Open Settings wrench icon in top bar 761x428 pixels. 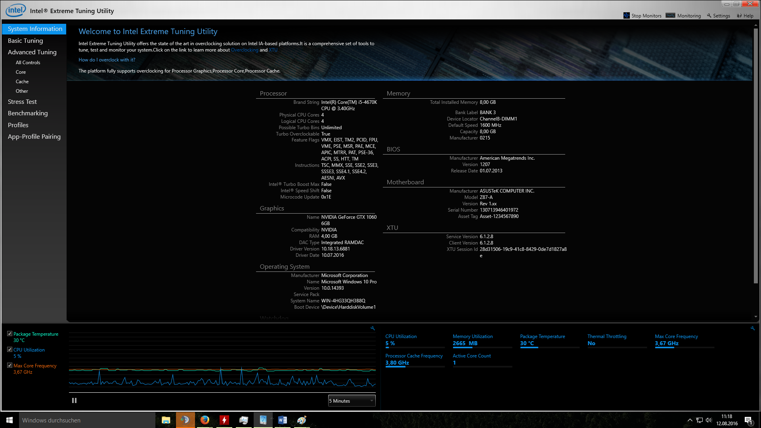709,15
